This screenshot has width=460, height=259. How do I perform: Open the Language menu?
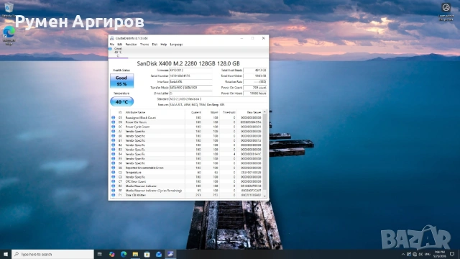[176, 45]
